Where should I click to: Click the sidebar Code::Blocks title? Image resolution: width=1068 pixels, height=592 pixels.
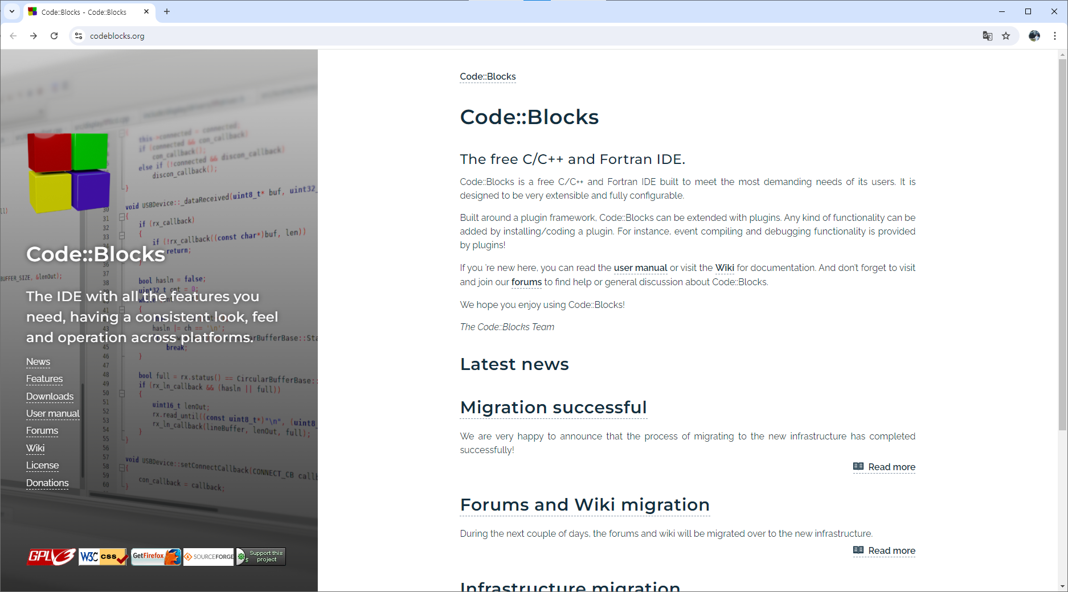click(x=96, y=254)
